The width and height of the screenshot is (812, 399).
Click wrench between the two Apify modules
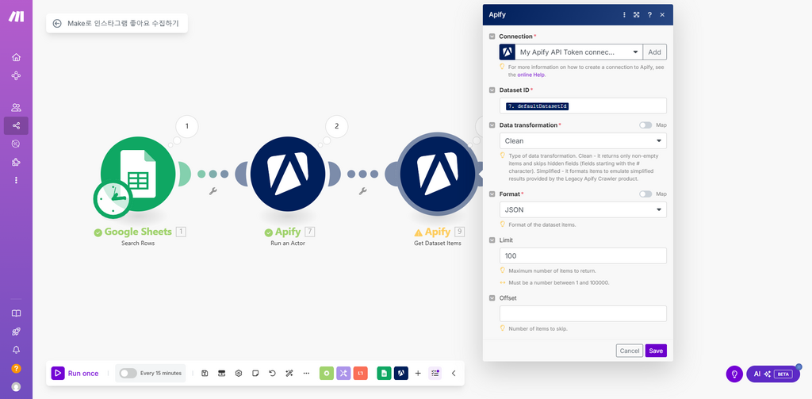click(363, 191)
